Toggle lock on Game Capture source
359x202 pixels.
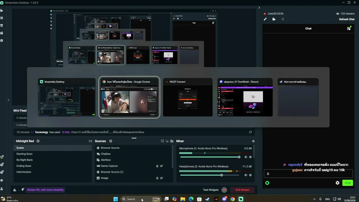click(157, 166)
